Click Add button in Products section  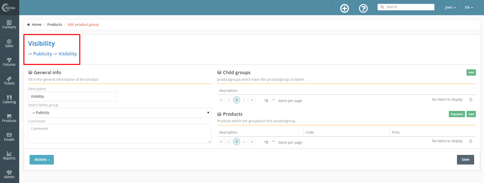pos(471,114)
